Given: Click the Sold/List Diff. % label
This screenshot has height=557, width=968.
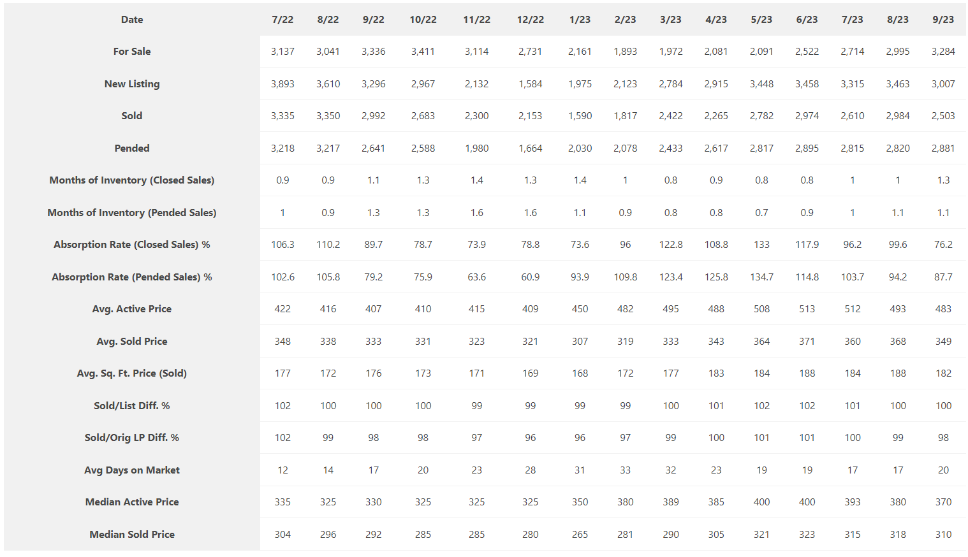Looking at the screenshot, I should (x=132, y=406).
